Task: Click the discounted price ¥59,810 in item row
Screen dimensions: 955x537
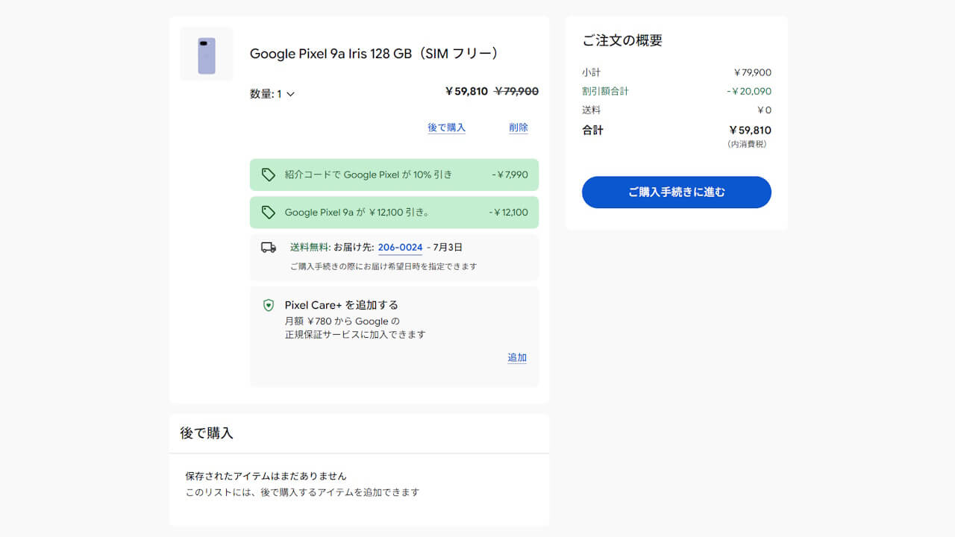Action: pyautogui.click(x=466, y=92)
